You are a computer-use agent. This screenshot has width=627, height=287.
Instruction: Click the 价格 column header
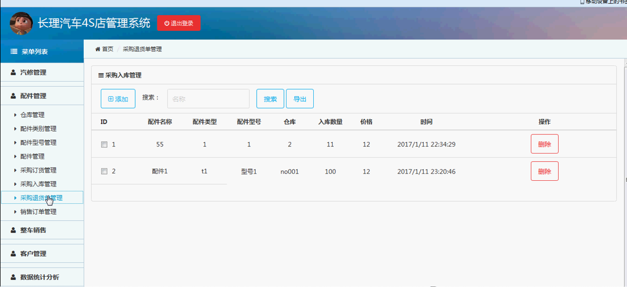(x=366, y=122)
